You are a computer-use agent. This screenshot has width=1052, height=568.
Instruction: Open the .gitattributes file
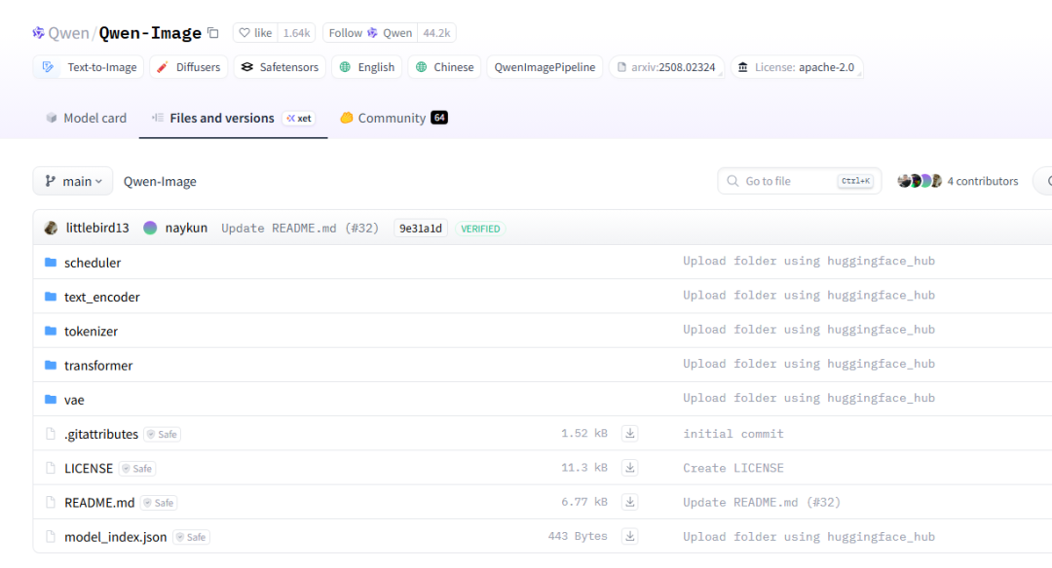pos(101,434)
